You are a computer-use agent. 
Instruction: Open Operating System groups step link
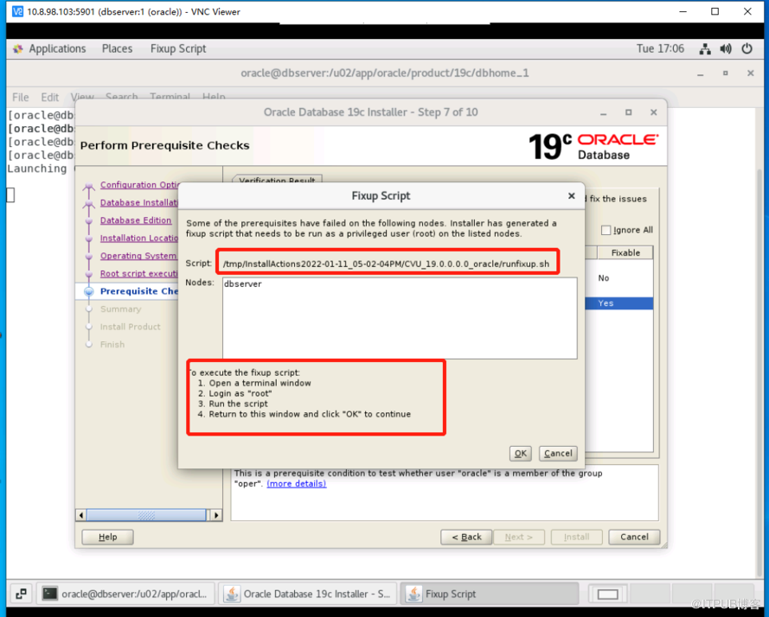point(138,256)
